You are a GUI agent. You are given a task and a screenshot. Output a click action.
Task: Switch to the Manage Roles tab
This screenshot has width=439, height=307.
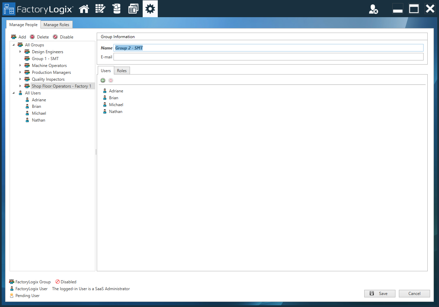[x=56, y=25]
